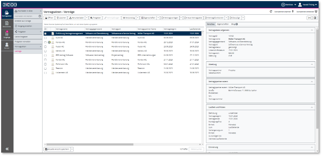
Task: Open the Vertragsakten sidebar module
Action: tap(6, 14)
